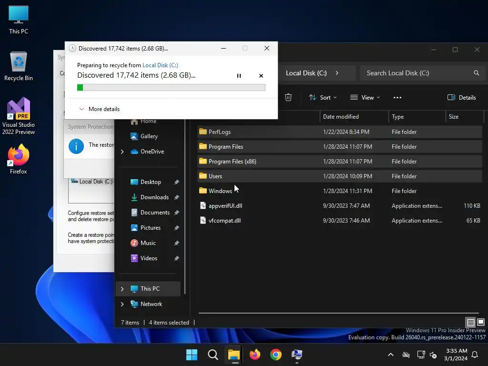Viewport: 488px width, 366px height.
Task: Open Documents quick access item
Action: 150,212
